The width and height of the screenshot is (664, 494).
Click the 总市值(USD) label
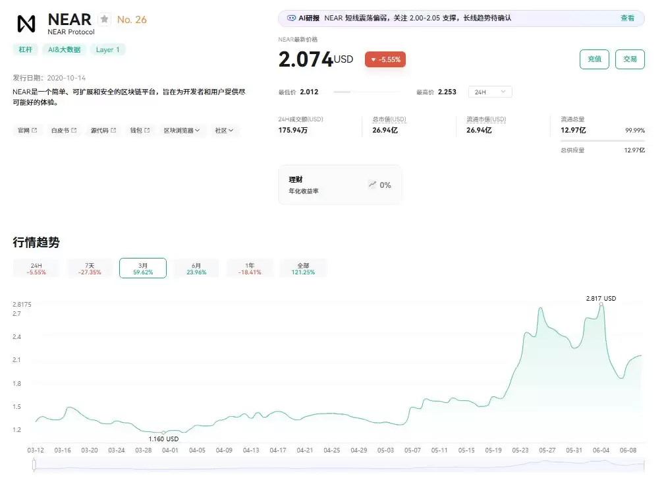click(x=389, y=119)
